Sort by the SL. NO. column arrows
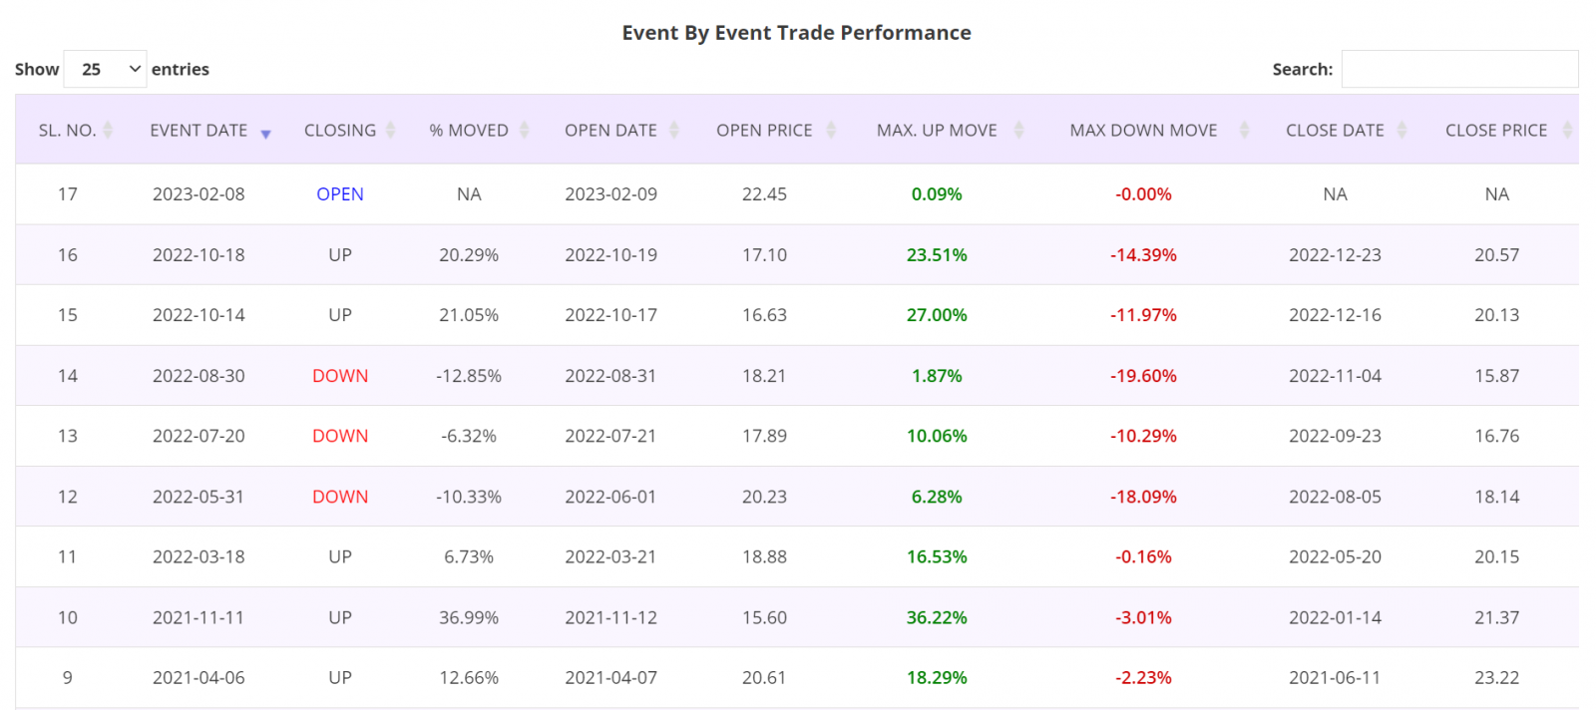Image resolution: width=1596 pixels, height=710 pixels. [108, 130]
